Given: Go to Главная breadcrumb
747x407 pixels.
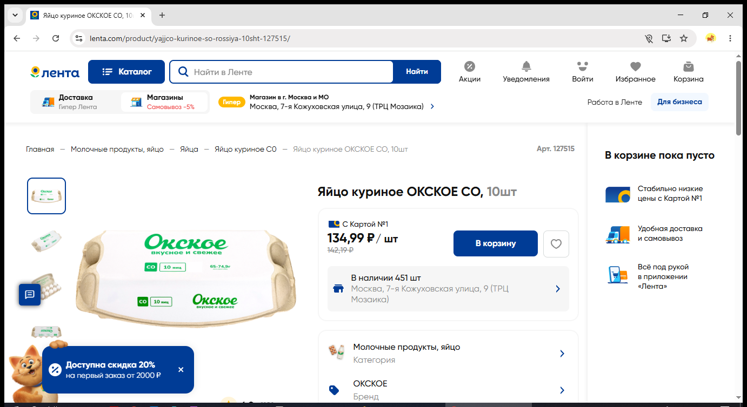Looking at the screenshot, I should pos(40,149).
